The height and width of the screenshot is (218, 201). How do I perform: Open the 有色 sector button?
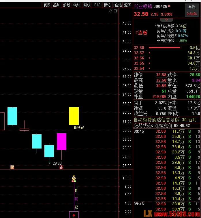pos(192,10)
